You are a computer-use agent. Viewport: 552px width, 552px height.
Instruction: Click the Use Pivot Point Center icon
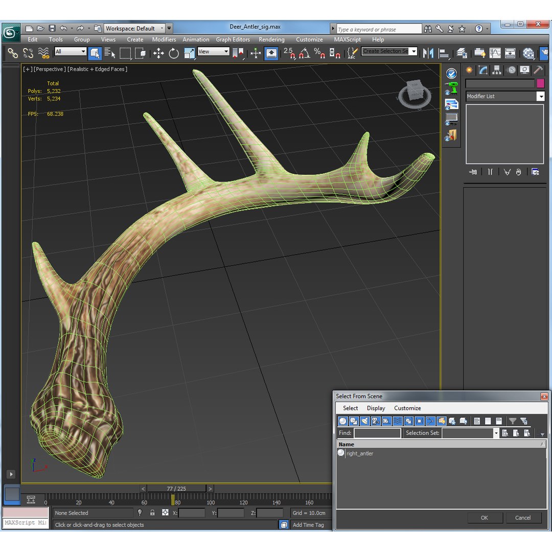(x=238, y=53)
